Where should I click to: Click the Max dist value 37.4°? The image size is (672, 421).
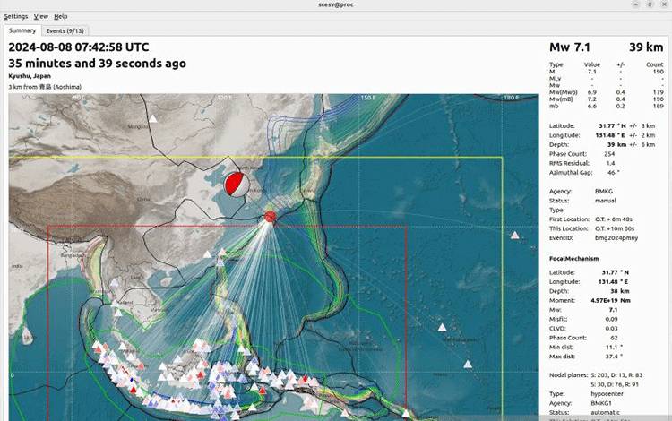click(x=612, y=357)
